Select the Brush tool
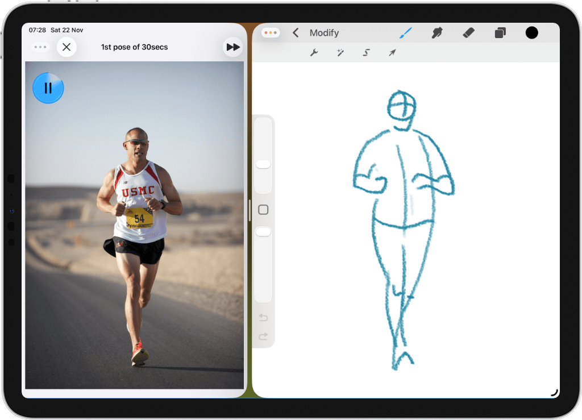This screenshot has height=420, width=582. [405, 32]
